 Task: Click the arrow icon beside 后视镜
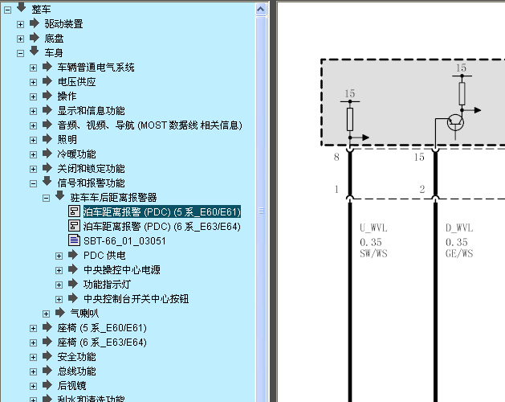[x=47, y=384]
